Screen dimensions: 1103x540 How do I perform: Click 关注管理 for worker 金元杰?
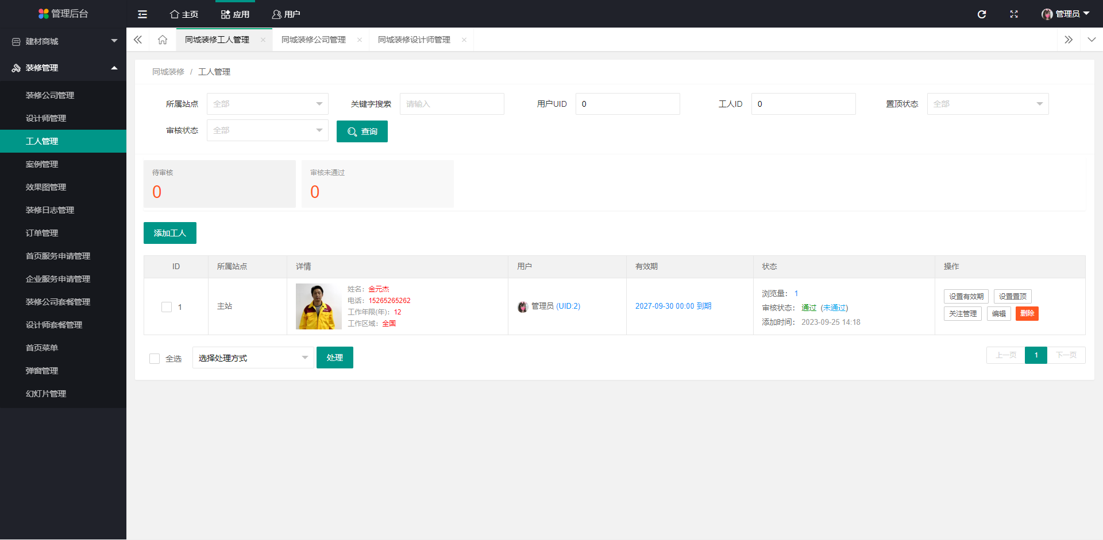963,314
